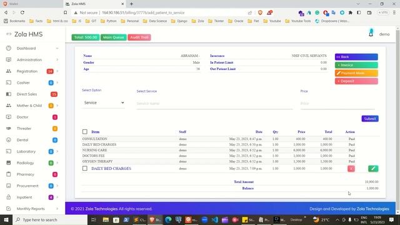The width and height of the screenshot is (400, 225).
Task: Expand the Cashier menu chevron
Action: (x=57, y=82)
